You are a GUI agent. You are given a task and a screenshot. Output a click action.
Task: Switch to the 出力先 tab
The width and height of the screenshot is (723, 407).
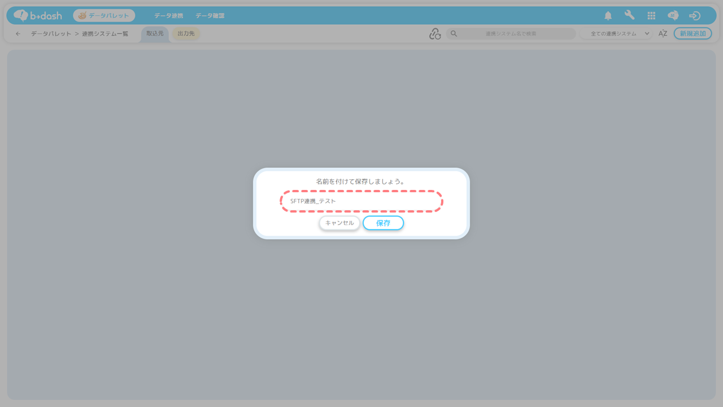(186, 34)
